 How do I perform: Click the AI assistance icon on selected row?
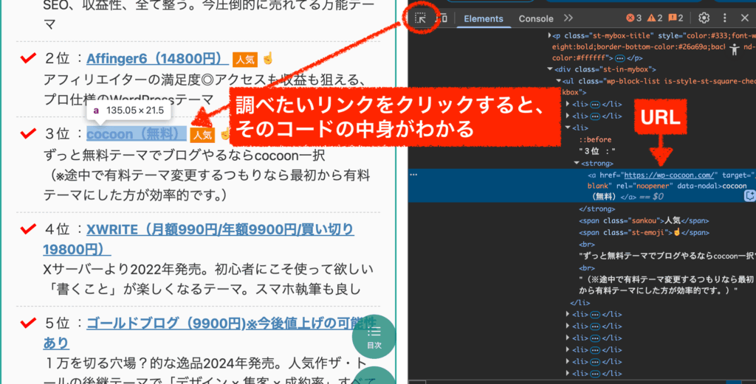coord(750,195)
